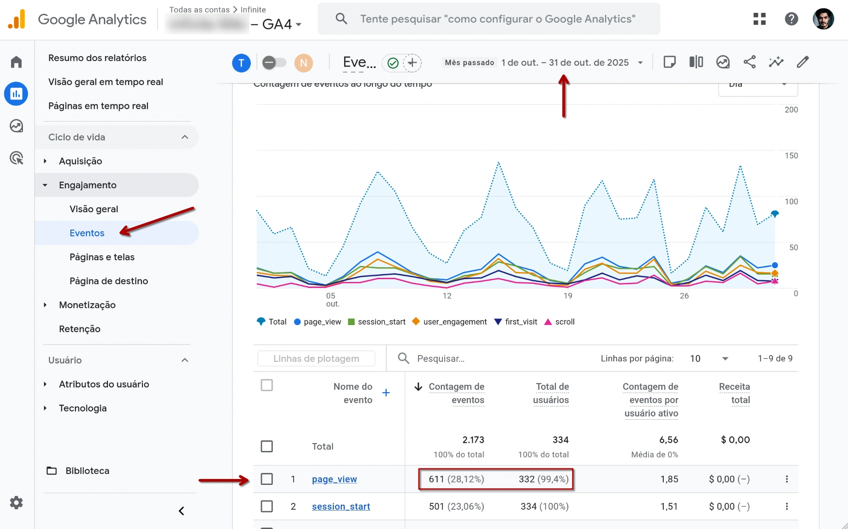Viewport: 848px width, 529px height.
Task: Select the comparison compare-reports icon
Action: tap(696, 62)
